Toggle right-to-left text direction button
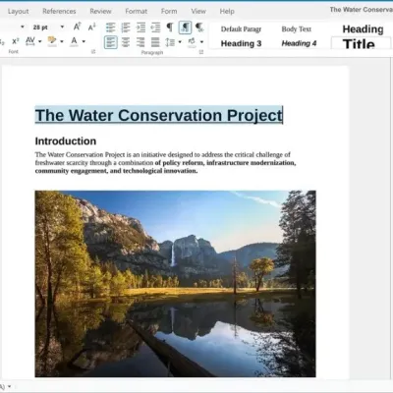The height and width of the screenshot is (393, 393). 199,28
